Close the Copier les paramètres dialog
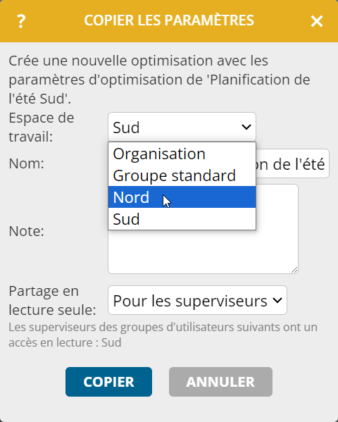The image size is (338, 422). point(317,21)
